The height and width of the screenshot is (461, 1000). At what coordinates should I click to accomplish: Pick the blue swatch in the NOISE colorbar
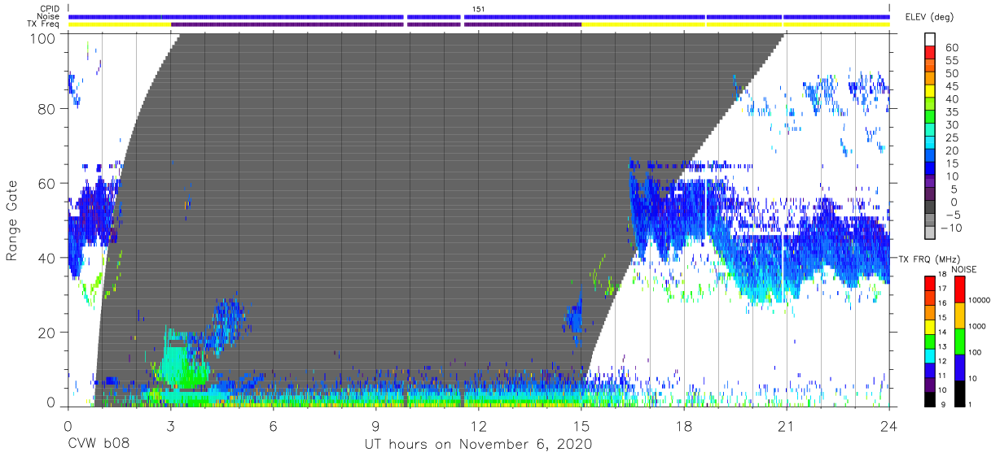pyautogui.click(x=960, y=367)
